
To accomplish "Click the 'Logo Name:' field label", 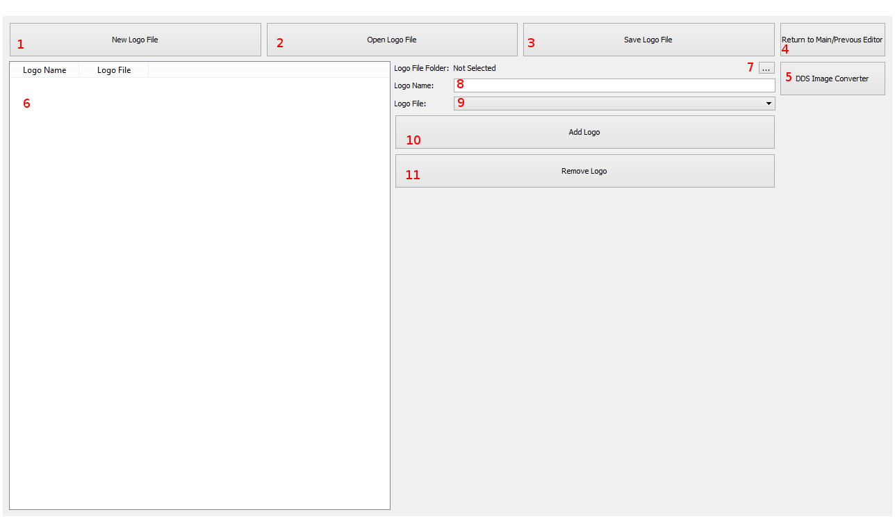I will (x=413, y=85).
